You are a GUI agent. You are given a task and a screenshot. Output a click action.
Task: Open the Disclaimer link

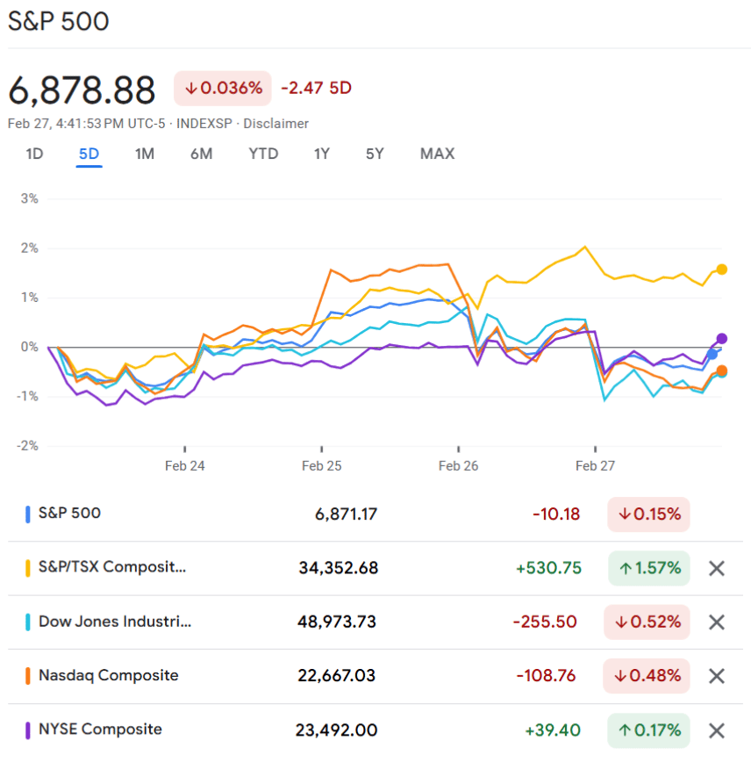point(275,124)
